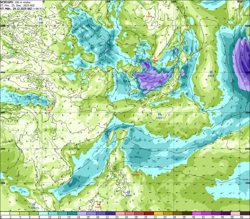Click the light pink swatch between 48 and 60
250x219 pixels.
235,213
